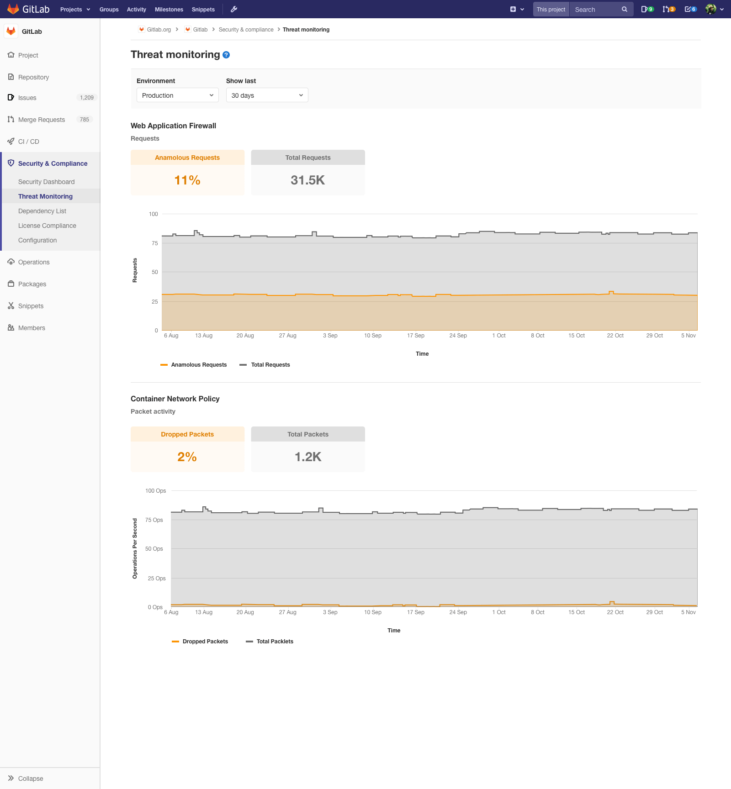Open the Operations section in the sidebar

pos(33,262)
